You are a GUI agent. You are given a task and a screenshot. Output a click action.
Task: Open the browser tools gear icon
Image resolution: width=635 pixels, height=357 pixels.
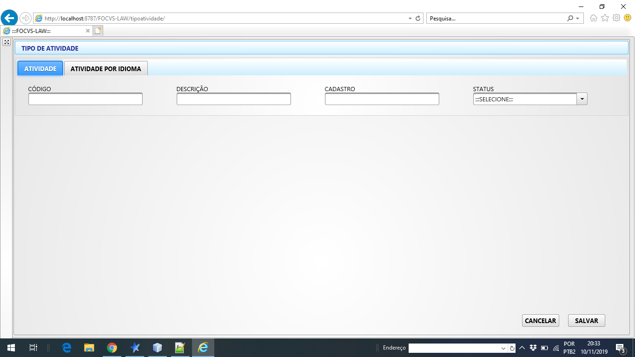(x=616, y=18)
